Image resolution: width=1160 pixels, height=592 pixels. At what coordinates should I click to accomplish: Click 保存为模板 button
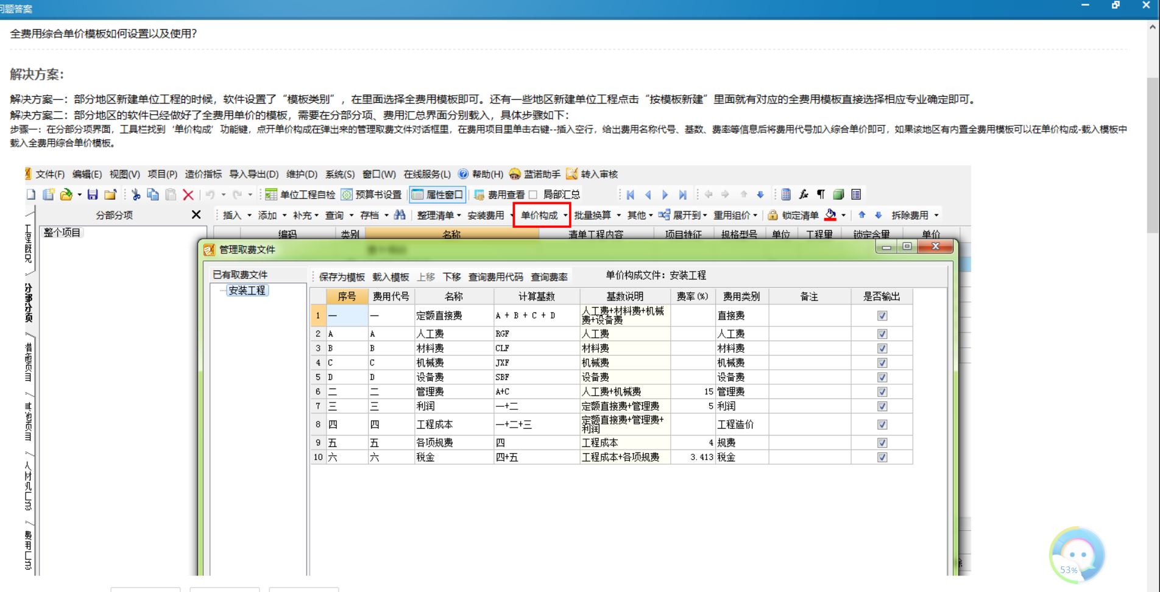(x=342, y=277)
